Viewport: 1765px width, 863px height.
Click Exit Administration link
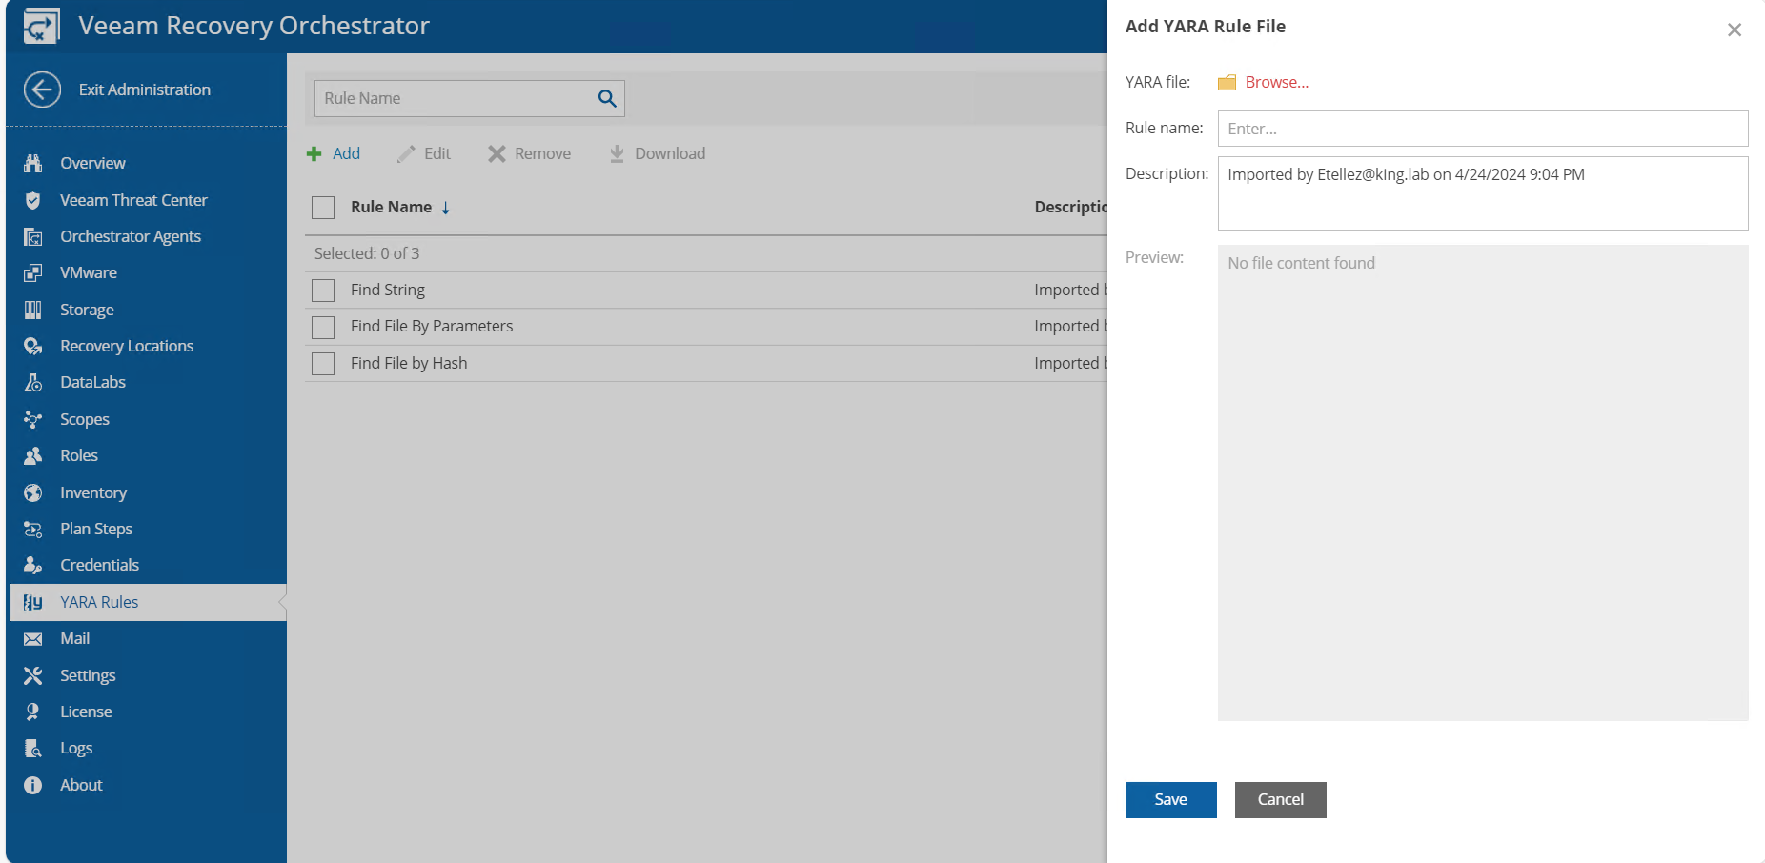(144, 90)
